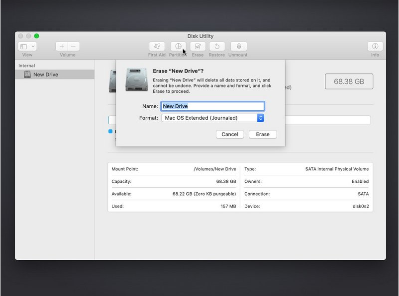Click the Unmount toolbar icon
Screen dimensions: 399x296
[x=238, y=46]
